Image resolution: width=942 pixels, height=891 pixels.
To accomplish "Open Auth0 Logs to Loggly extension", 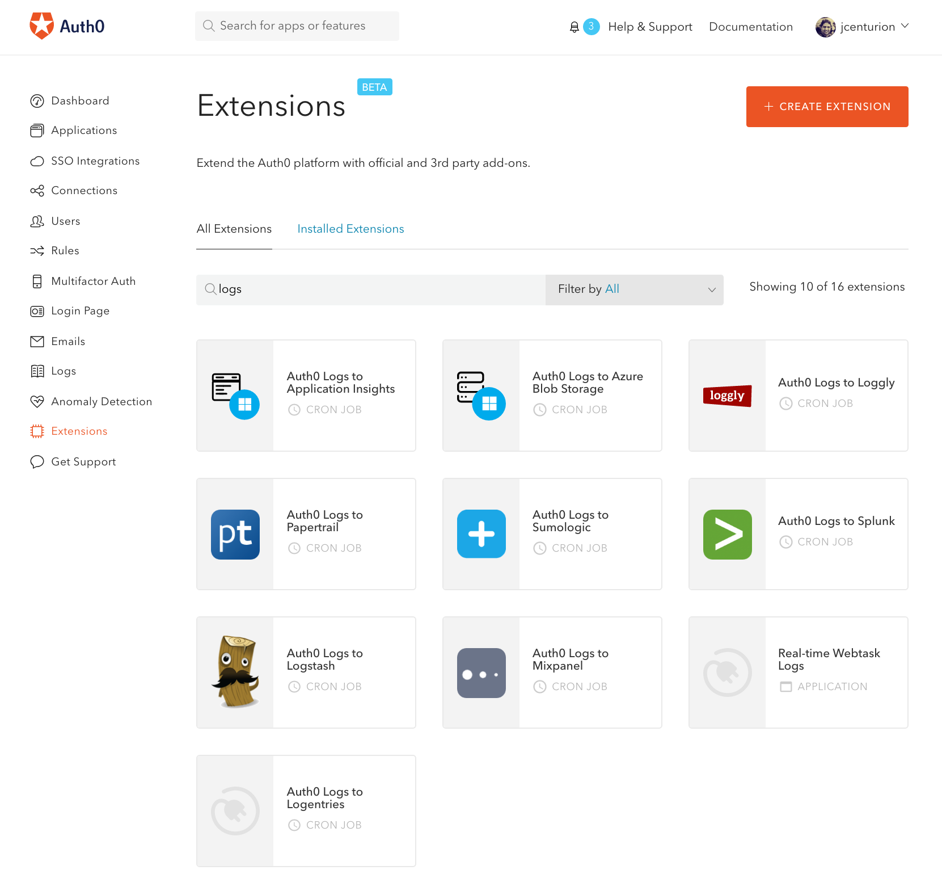I will pos(798,396).
